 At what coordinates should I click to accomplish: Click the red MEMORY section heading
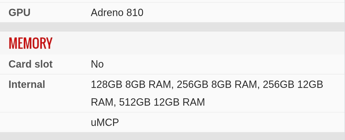click(31, 43)
